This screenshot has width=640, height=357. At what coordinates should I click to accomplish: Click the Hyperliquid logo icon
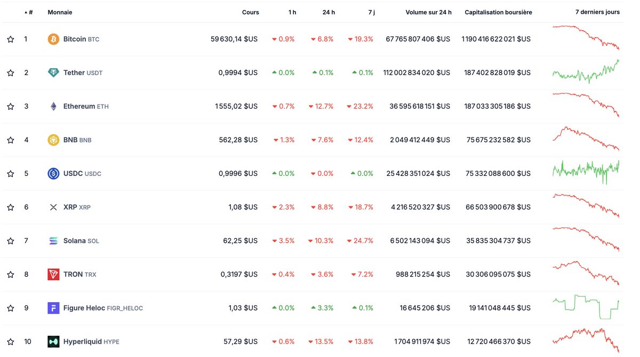(x=53, y=342)
